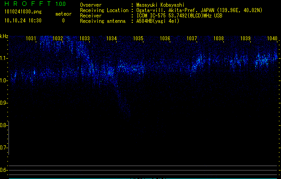Click the 1033 time marker
The height and width of the screenshot is (179, 281).
[84, 38]
